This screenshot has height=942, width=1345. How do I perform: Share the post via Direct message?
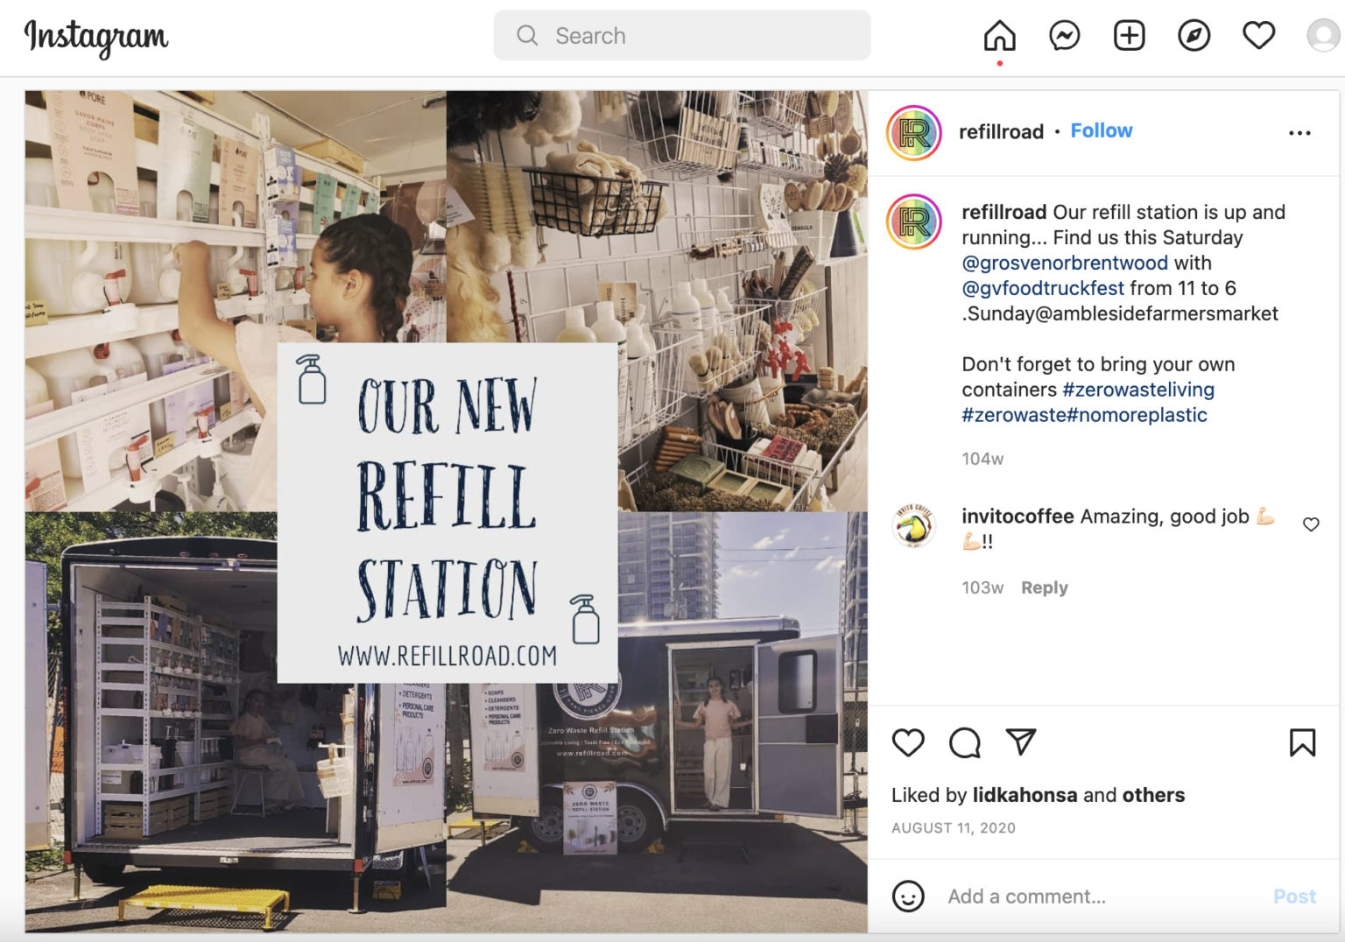point(1020,742)
